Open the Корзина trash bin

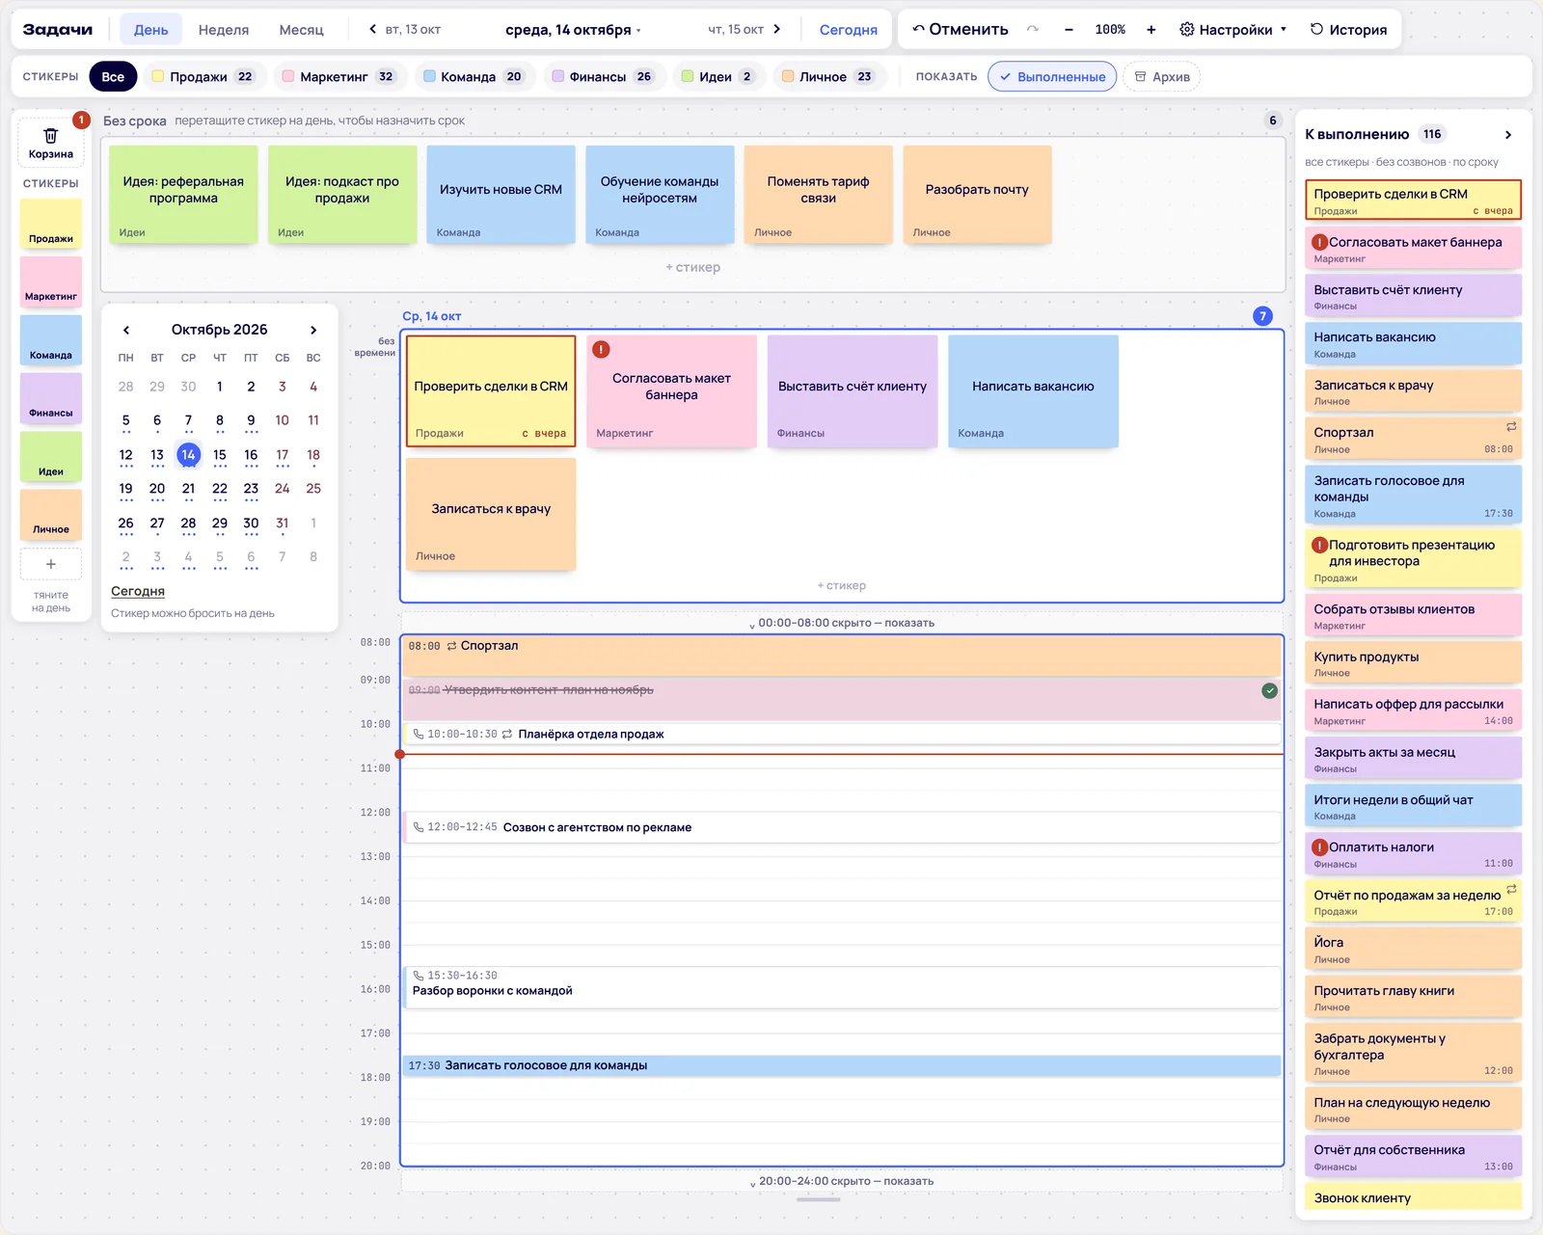[50, 143]
